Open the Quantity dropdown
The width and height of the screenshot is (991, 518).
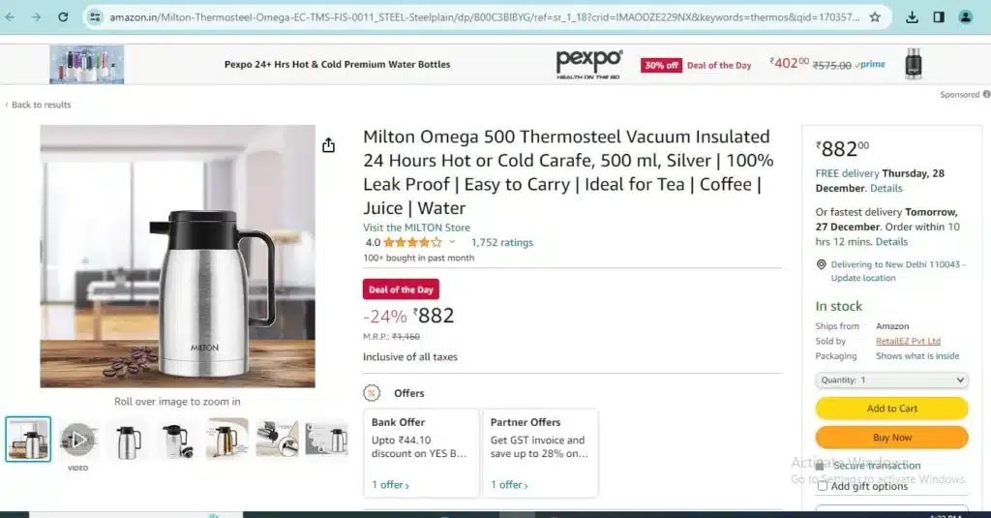click(891, 381)
